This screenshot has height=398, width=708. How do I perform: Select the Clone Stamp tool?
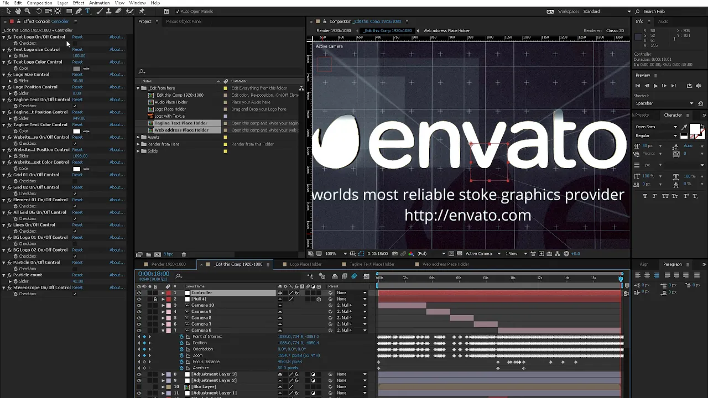point(108,11)
